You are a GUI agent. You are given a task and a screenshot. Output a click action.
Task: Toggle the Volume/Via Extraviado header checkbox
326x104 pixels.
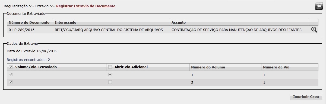(11, 67)
